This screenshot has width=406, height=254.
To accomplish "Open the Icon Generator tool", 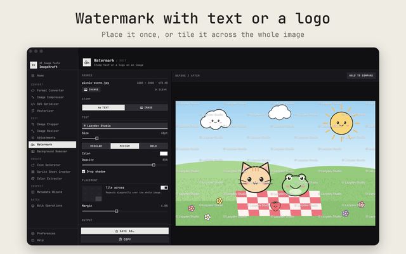I will click(x=52, y=165).
